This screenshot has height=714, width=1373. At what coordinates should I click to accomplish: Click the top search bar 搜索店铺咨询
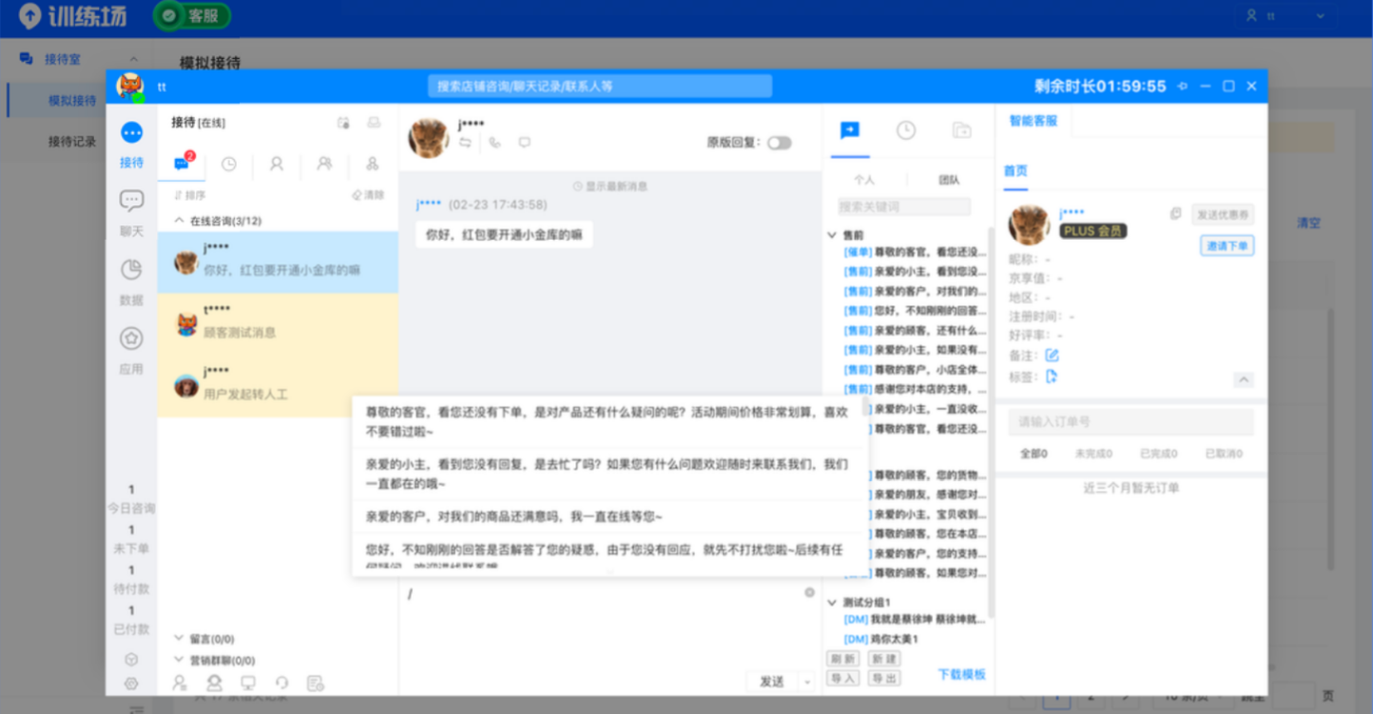coord(600,86)
